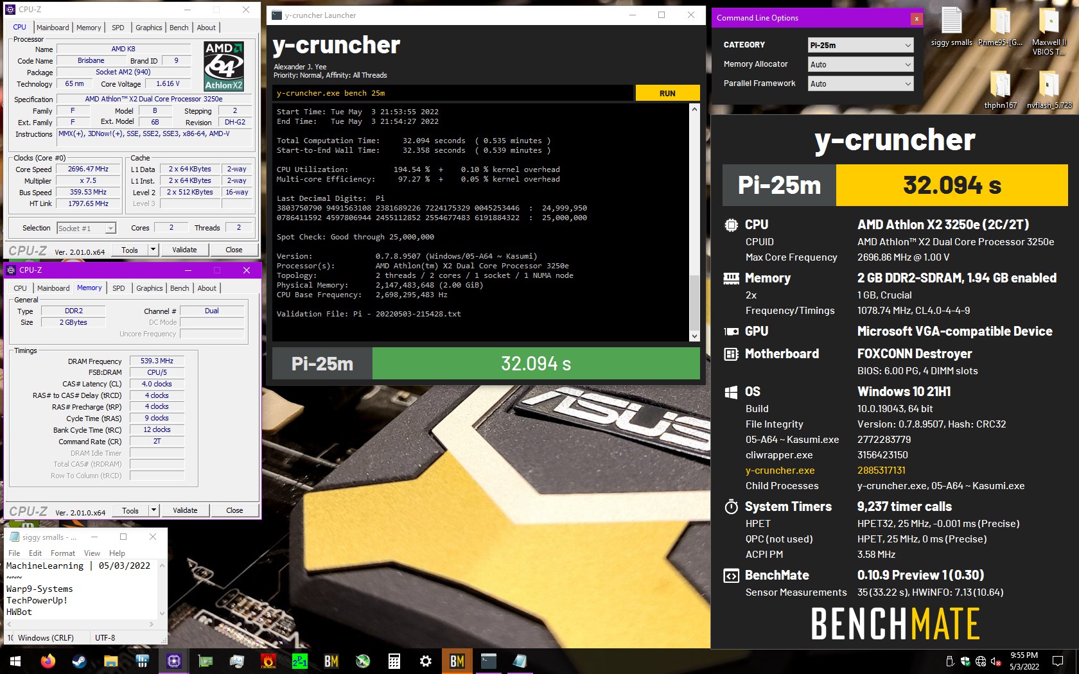This screenshot has height=674, width=1079.
Task: Switch to the y-cruncher console taskbar icon
Action: [x=489, y=661]
